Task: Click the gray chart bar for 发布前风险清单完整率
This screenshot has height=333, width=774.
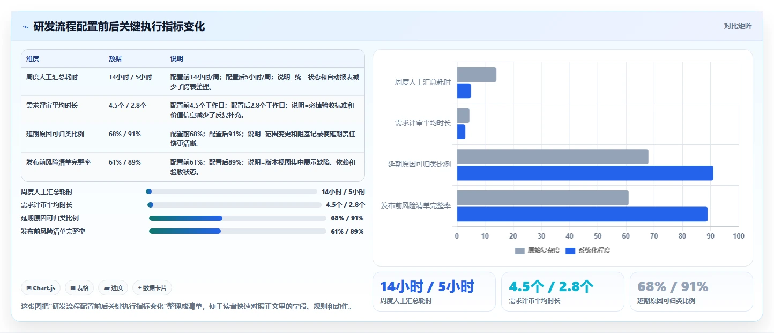Action: pyautogui.click(x=542, y=198)
